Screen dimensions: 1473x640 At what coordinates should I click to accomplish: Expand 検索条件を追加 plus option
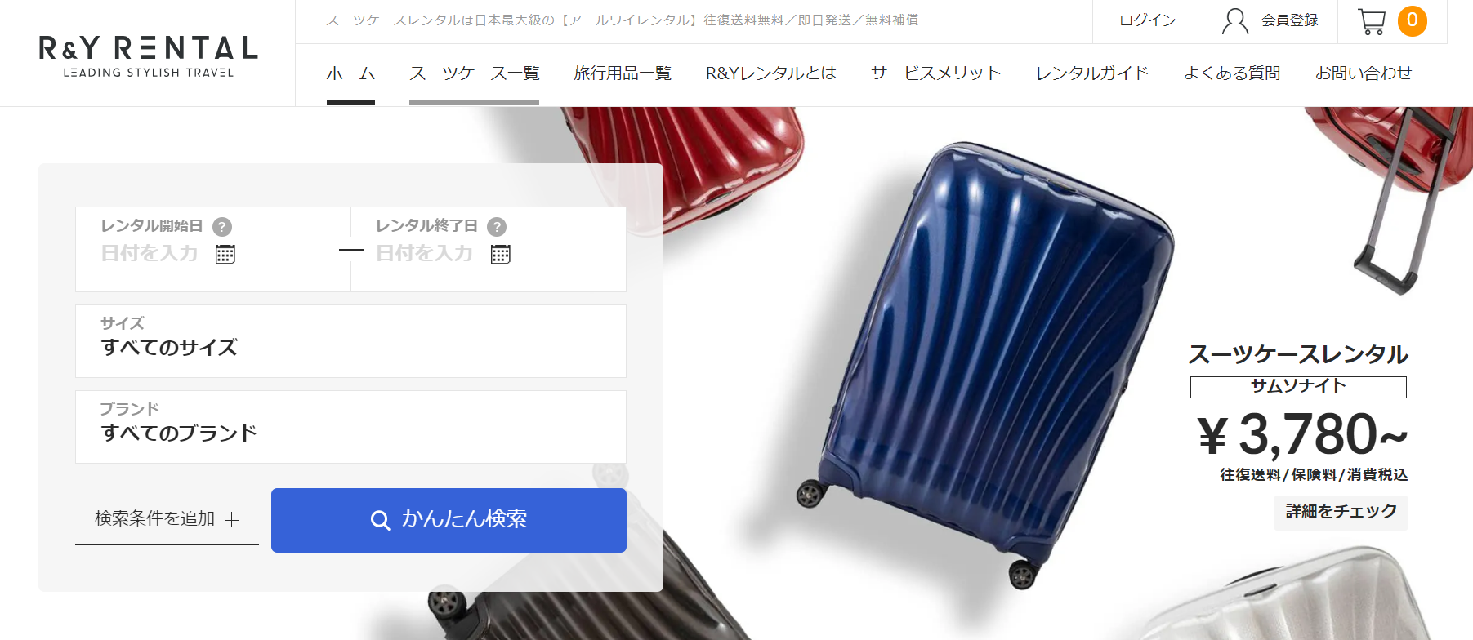(167, 519)
